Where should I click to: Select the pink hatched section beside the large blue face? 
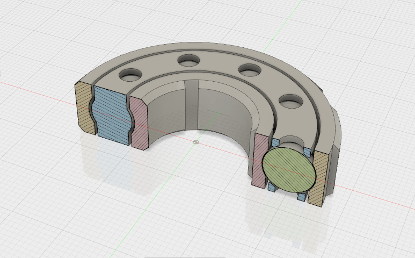point(139,123)
